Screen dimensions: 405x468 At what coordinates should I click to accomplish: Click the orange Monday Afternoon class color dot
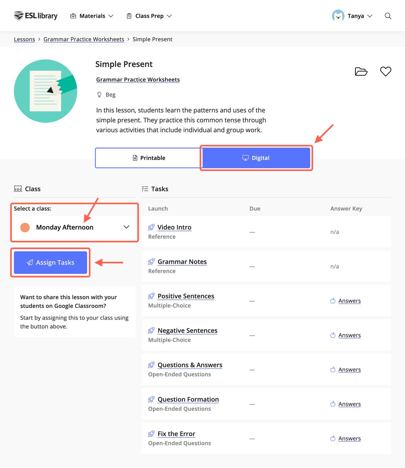point(25,227)
